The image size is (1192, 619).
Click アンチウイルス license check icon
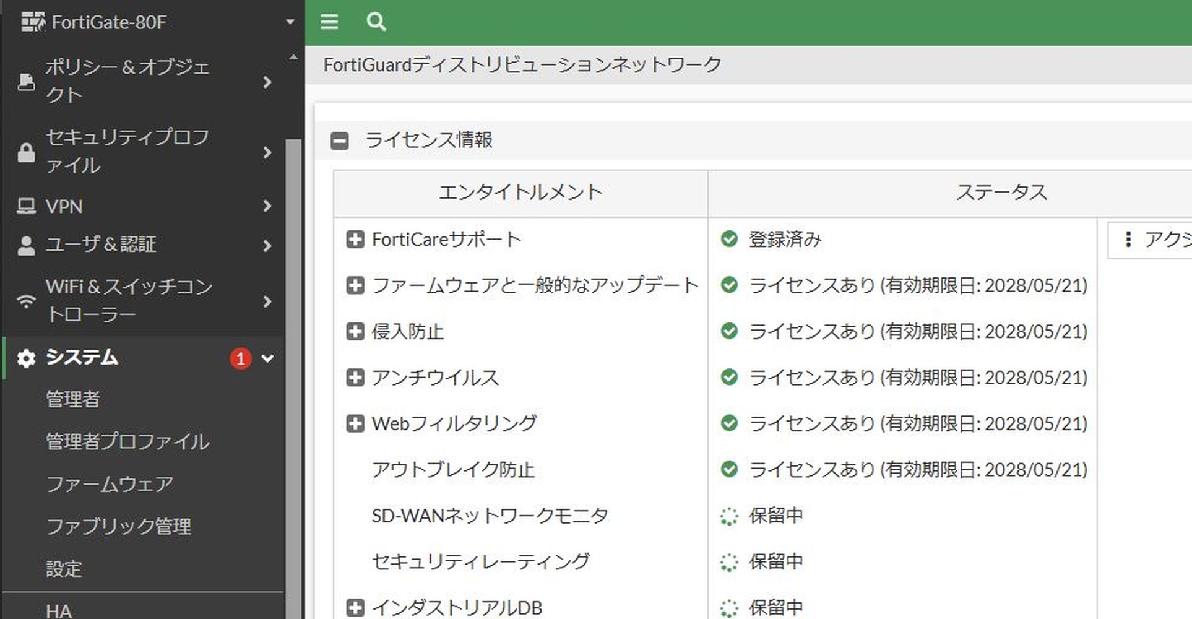[730, 377]
